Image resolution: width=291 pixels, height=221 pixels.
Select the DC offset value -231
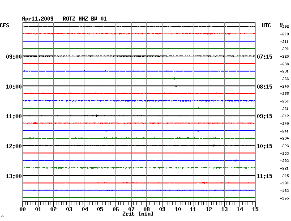[x=284, y=71]
